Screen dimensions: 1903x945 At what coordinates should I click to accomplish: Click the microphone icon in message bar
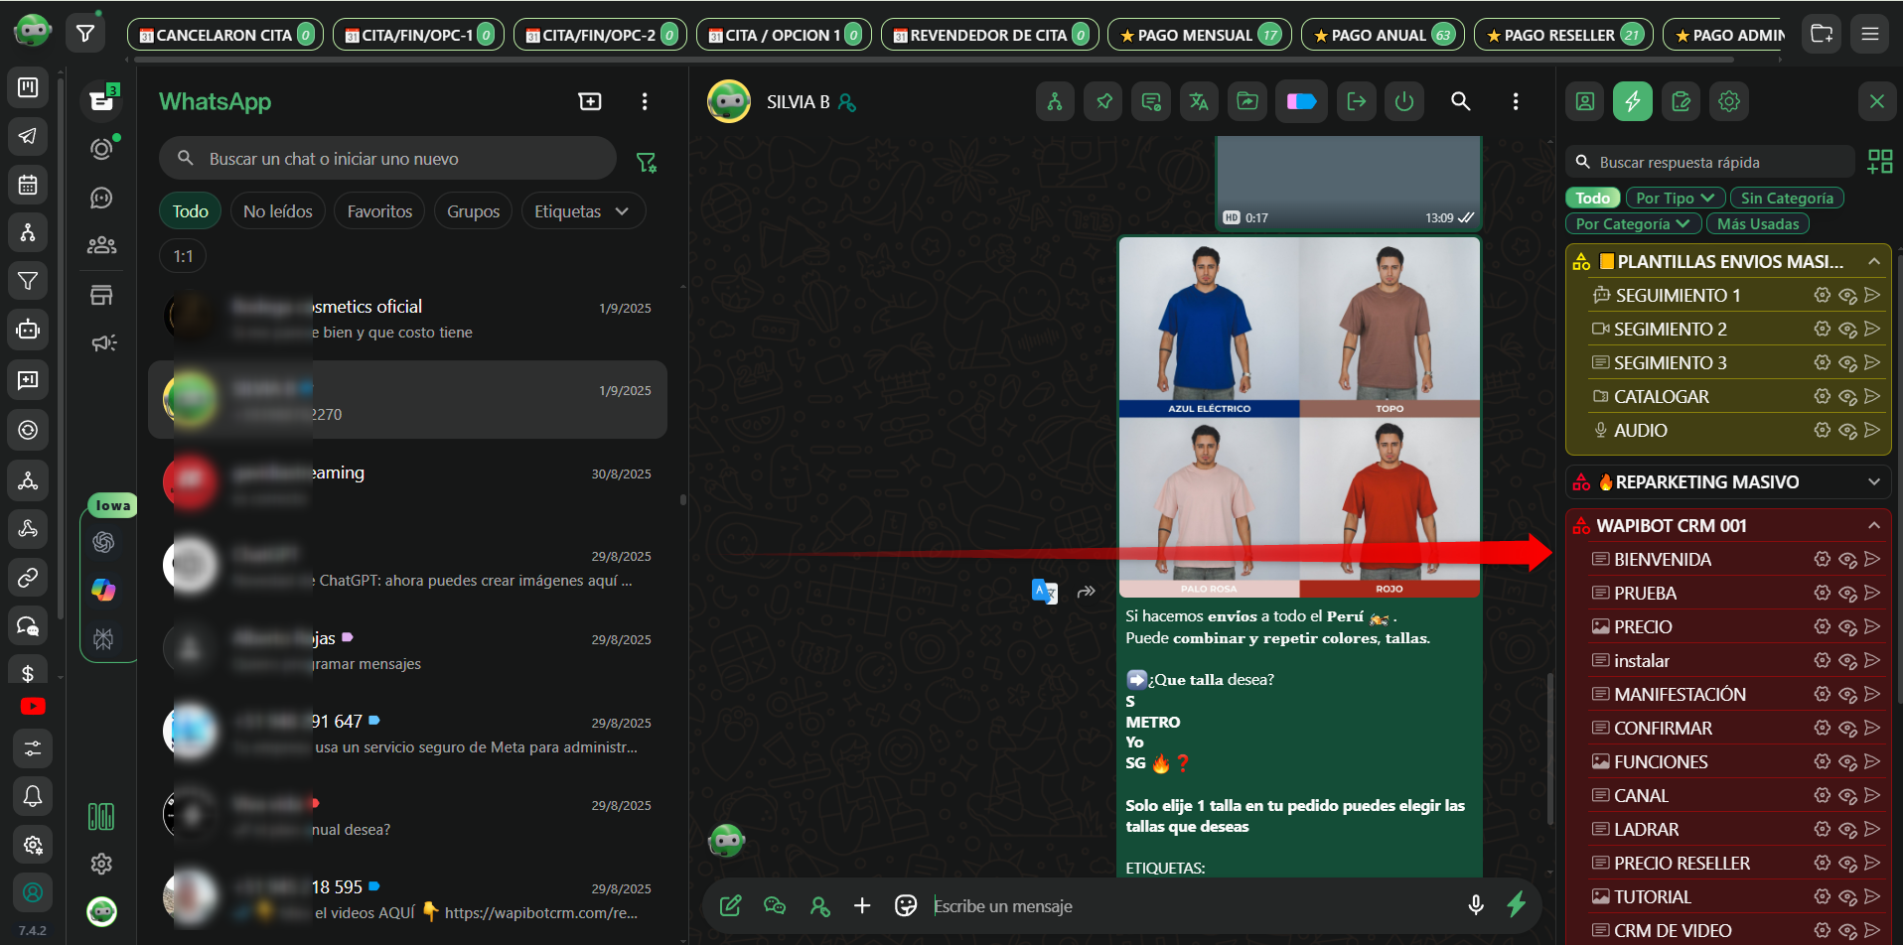[1476, 905]
